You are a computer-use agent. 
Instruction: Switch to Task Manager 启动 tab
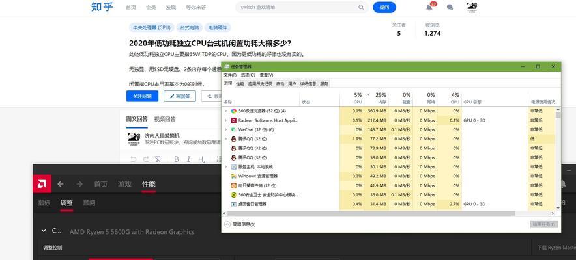pyautogui.click(x=280, y=83)
